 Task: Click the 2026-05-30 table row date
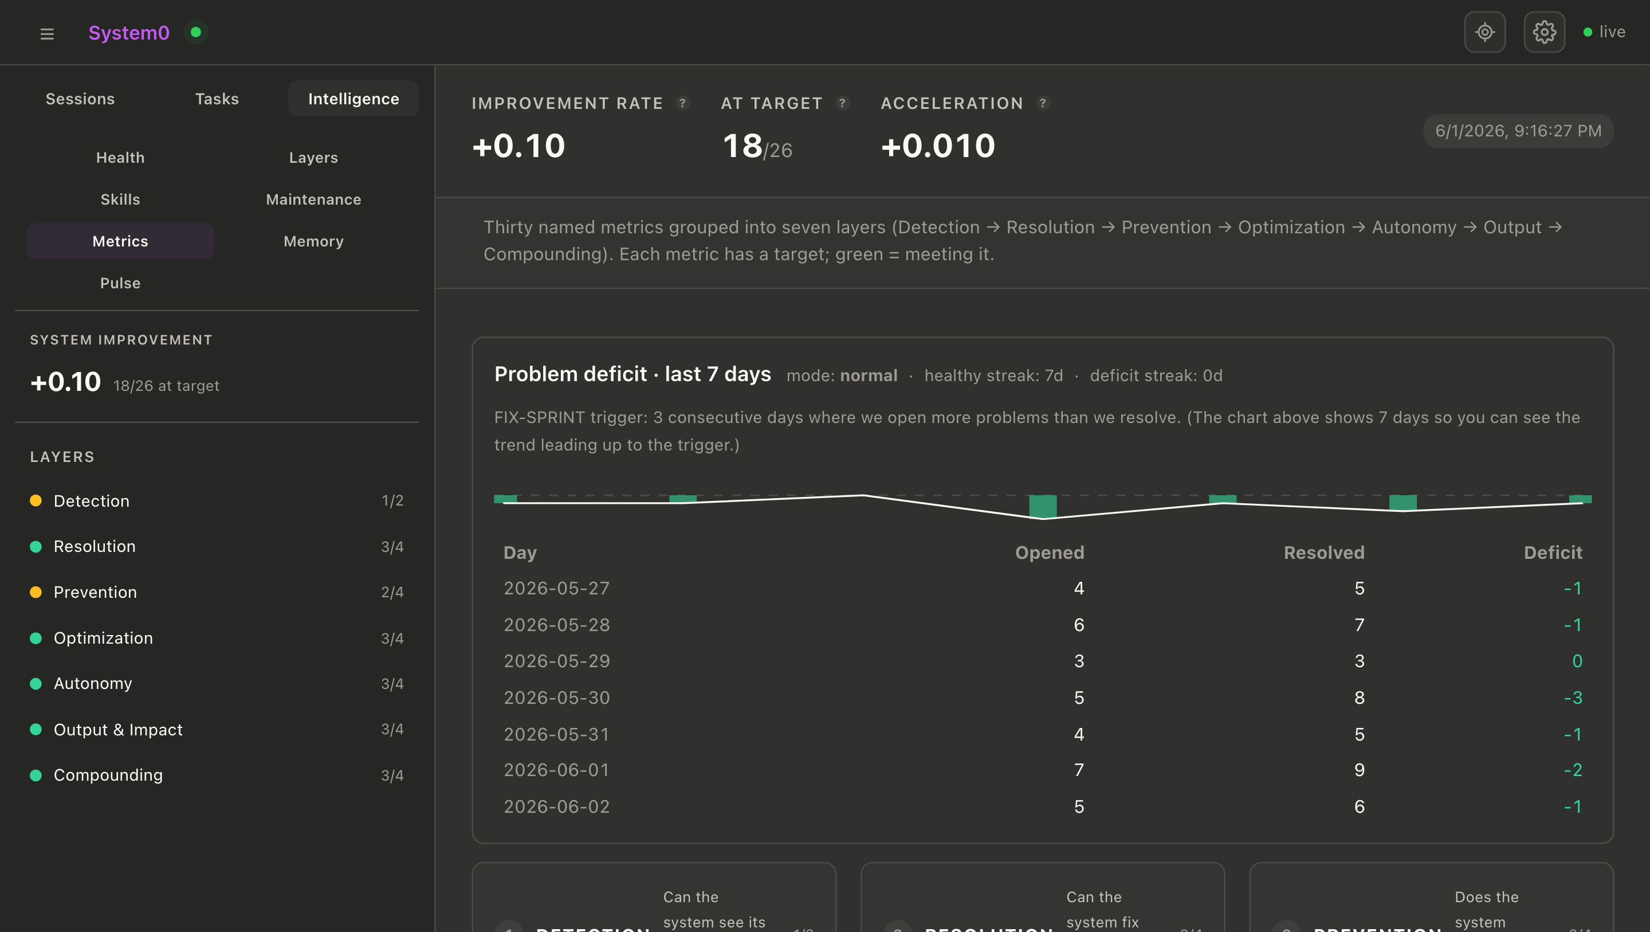pos(557,698)
